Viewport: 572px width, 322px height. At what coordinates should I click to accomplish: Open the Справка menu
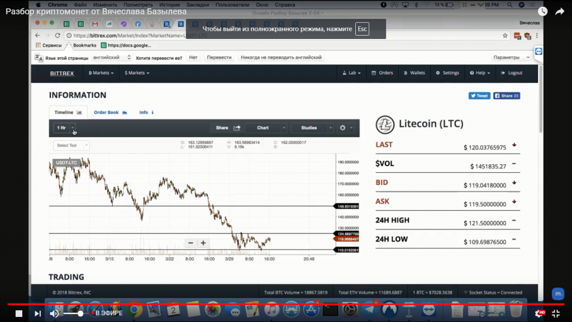(x=284, y=4)
